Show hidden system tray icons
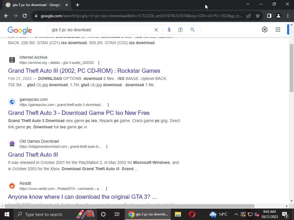Viewport: 294px width, 220px height. coord(236,214)
